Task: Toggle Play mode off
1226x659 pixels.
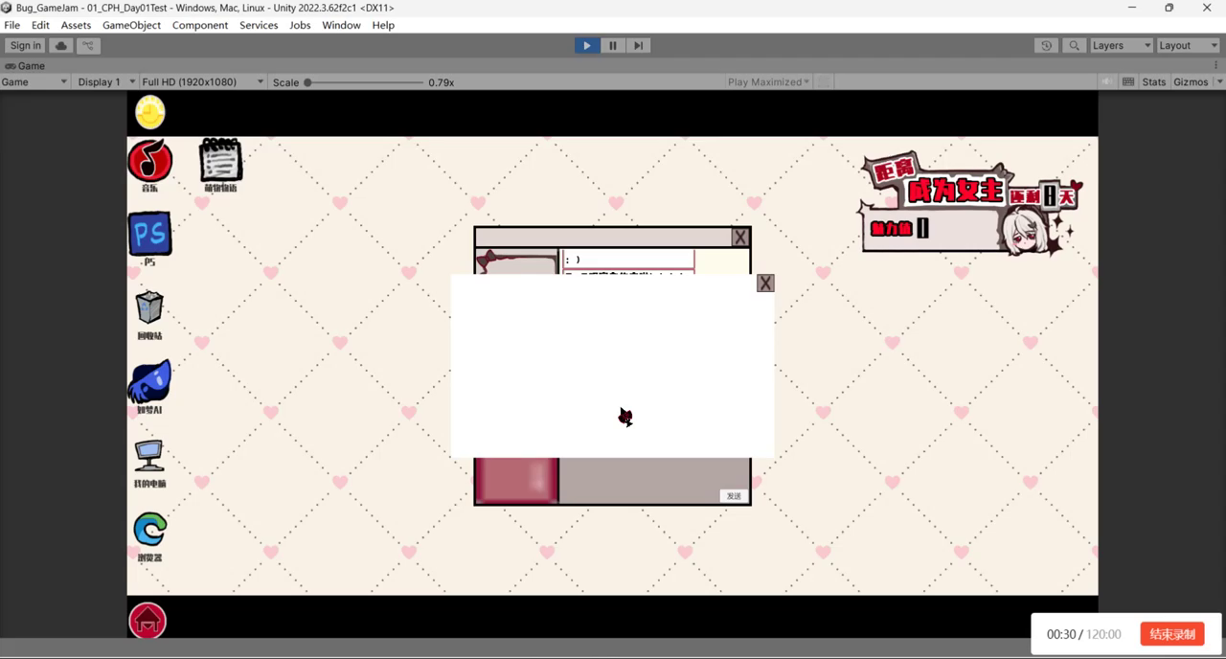Action: 586,45
